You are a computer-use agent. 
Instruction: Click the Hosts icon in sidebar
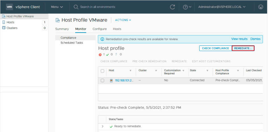tap(4, 22)
